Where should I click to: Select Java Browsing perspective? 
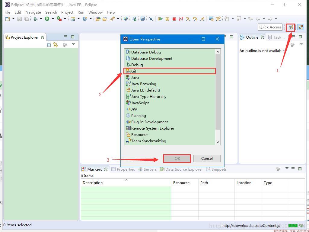pyautogui.click(x=170, y=84)
